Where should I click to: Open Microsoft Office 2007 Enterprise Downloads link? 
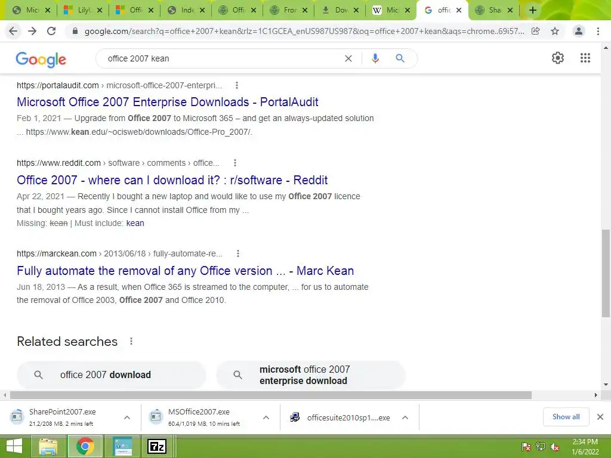(x=168, y=102)
